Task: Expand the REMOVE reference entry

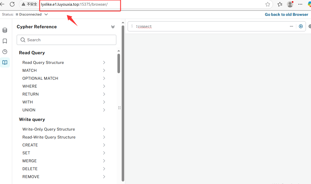Action: (x=64, y=177)
